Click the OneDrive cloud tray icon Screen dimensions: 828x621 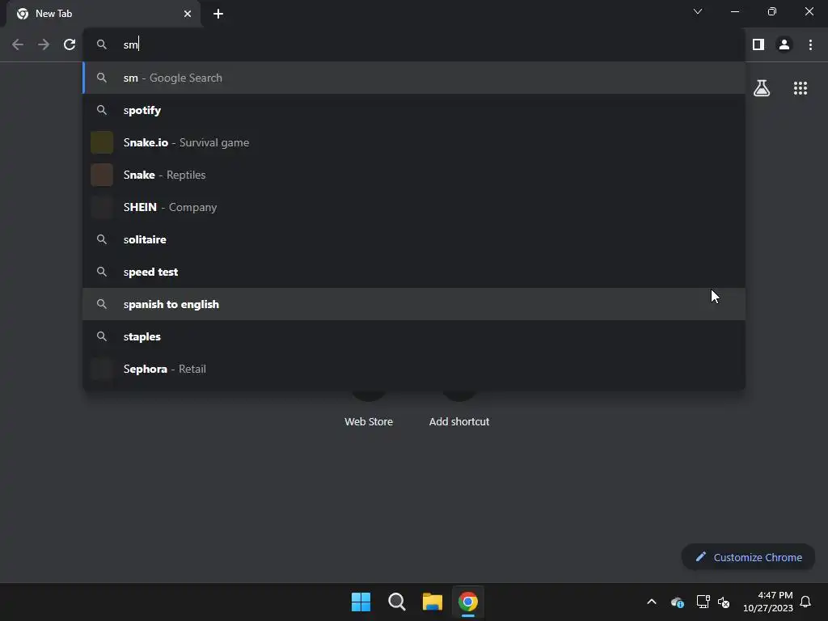(678, 602)
